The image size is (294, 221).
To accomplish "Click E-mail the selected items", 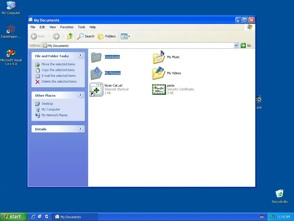I will [x=59, y=76].
